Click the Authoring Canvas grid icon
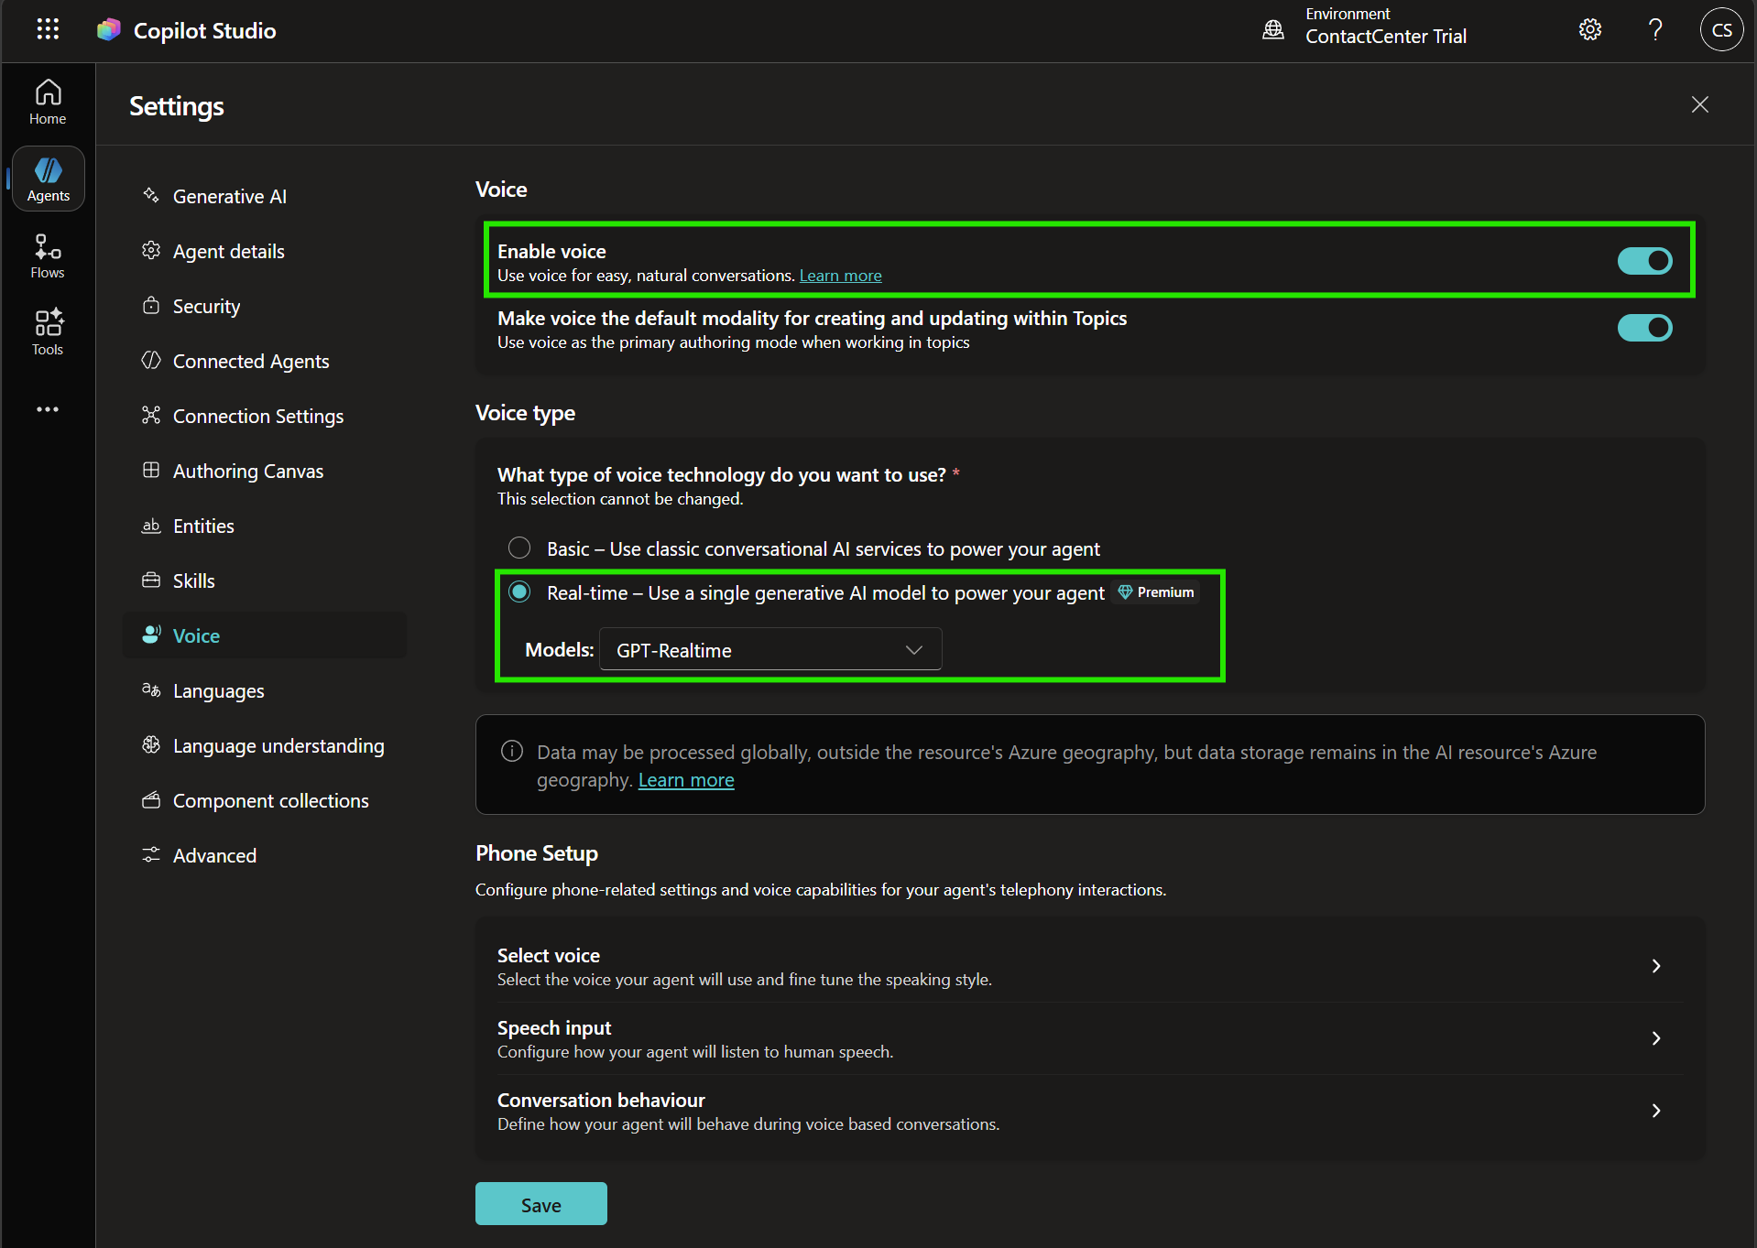The height and width of the screenshot is (1248, 1757). tap(151, 470)
